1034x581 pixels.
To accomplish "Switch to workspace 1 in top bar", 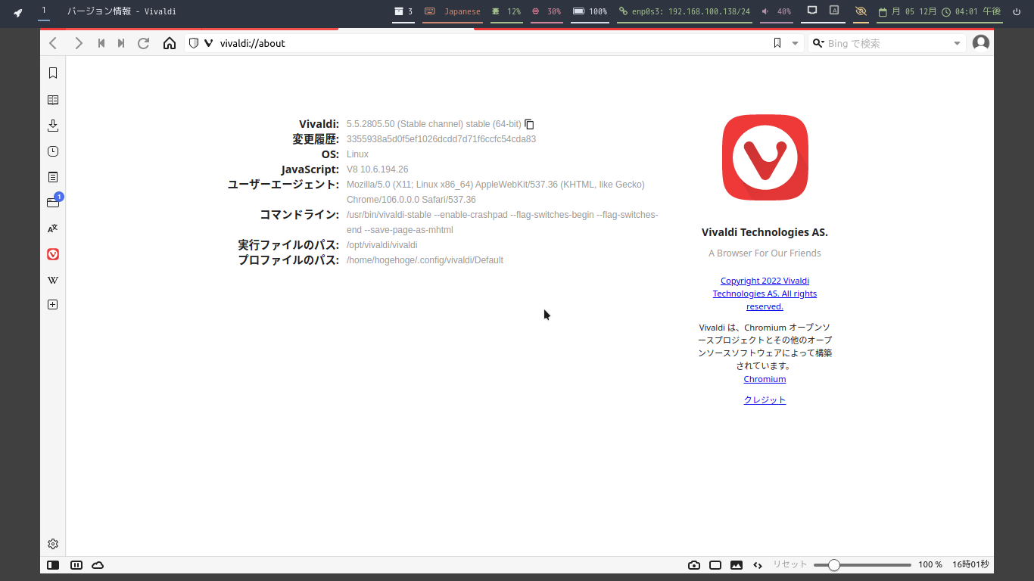I will point(44,11).
